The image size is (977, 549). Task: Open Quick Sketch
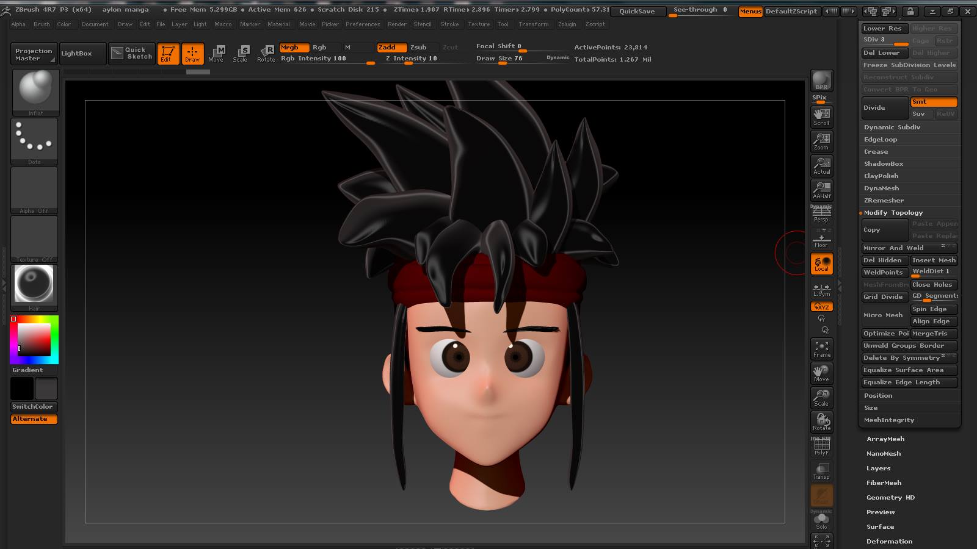[x=131, y=53]
